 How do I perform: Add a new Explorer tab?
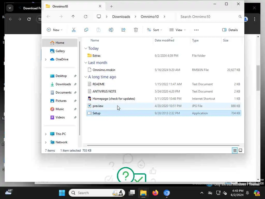point(111,6)
